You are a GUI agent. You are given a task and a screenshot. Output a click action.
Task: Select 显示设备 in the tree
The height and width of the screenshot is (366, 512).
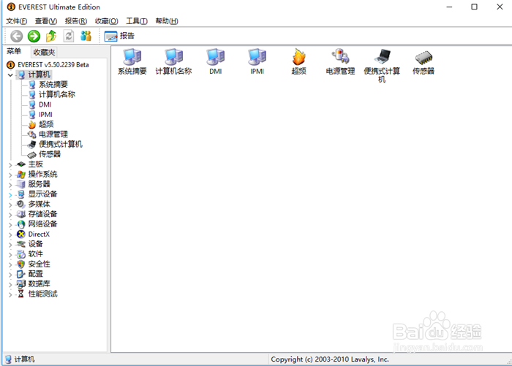click(x=42, y=194)
